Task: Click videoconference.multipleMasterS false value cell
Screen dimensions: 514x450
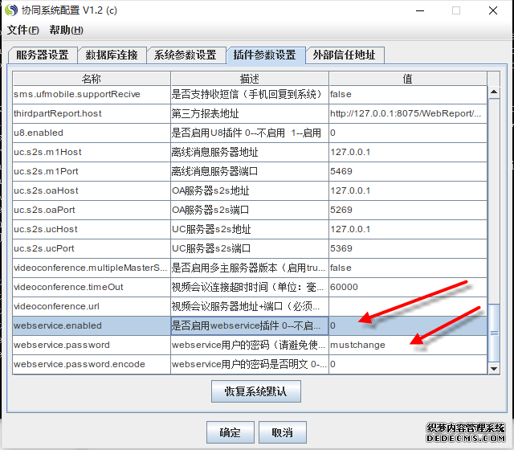Action: [x=408, y=268]
